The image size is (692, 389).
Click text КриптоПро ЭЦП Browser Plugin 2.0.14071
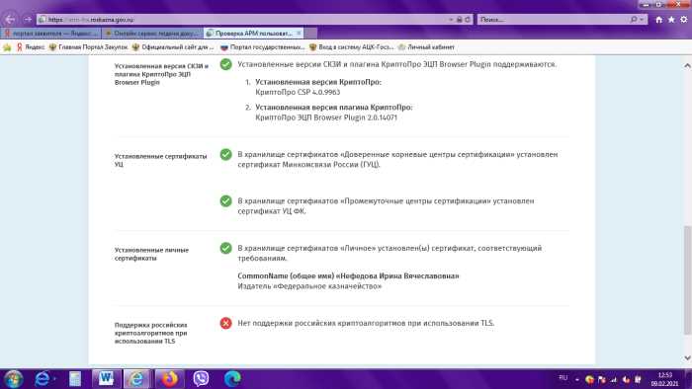click(x=326, y=117)
